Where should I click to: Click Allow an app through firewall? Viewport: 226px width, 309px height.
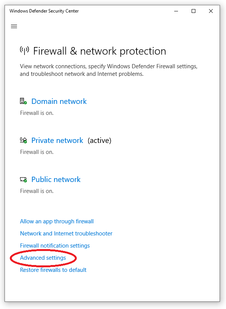pos(57,221)
